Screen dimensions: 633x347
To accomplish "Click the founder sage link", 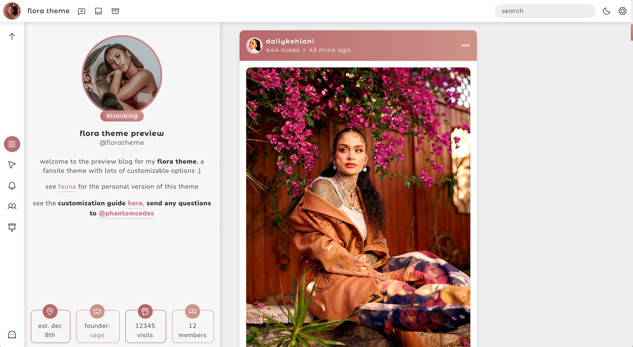I will [97, 335].
